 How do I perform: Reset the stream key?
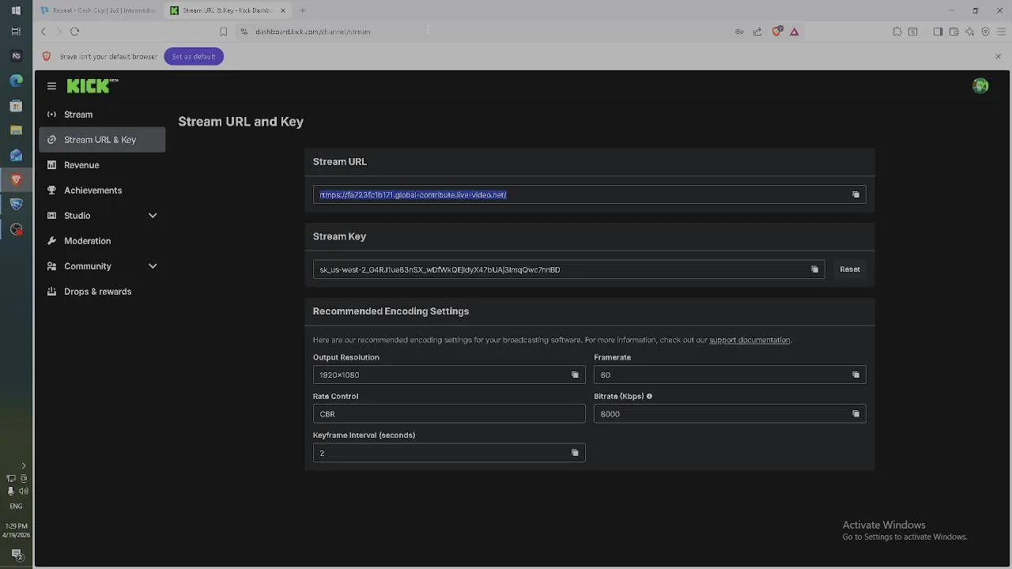point(850,269)
